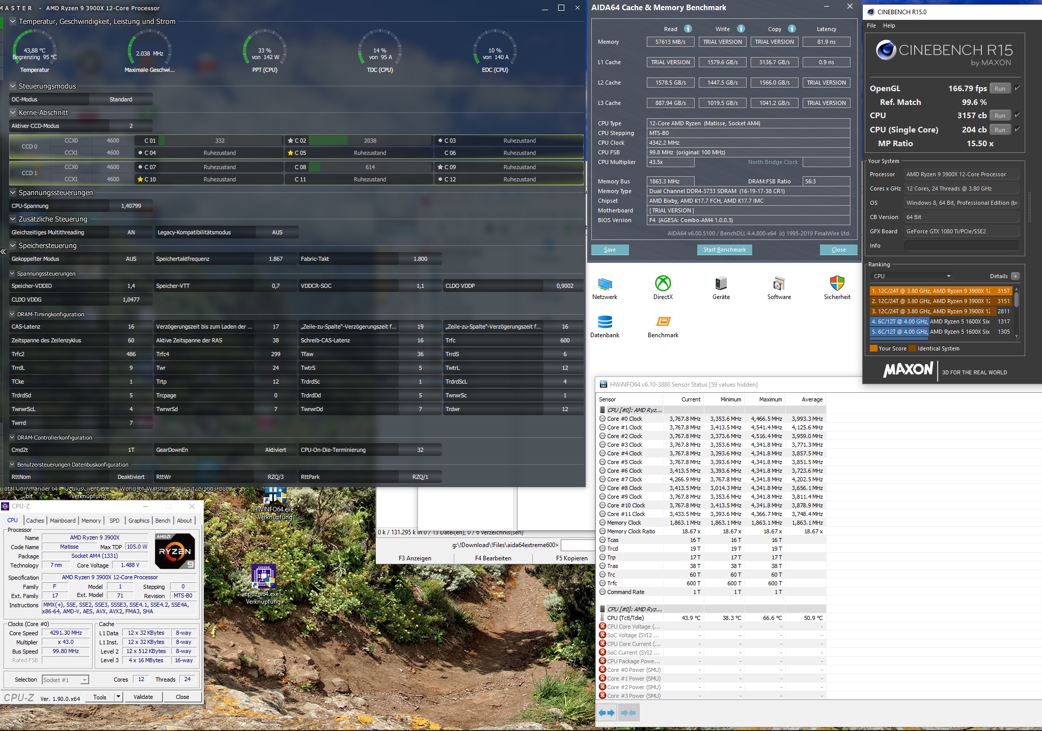
Task: Toggle the CPU test checkbox in Cinebench
Action: point(1017,115)
